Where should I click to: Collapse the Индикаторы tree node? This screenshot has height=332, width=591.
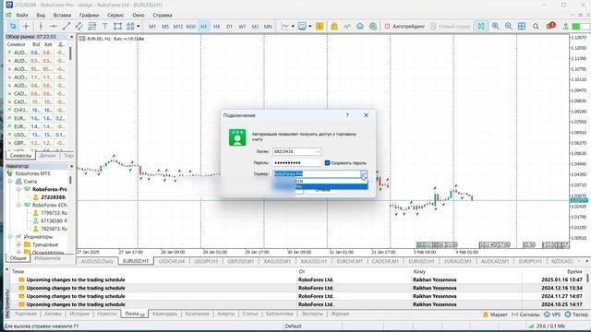[10, 237]
